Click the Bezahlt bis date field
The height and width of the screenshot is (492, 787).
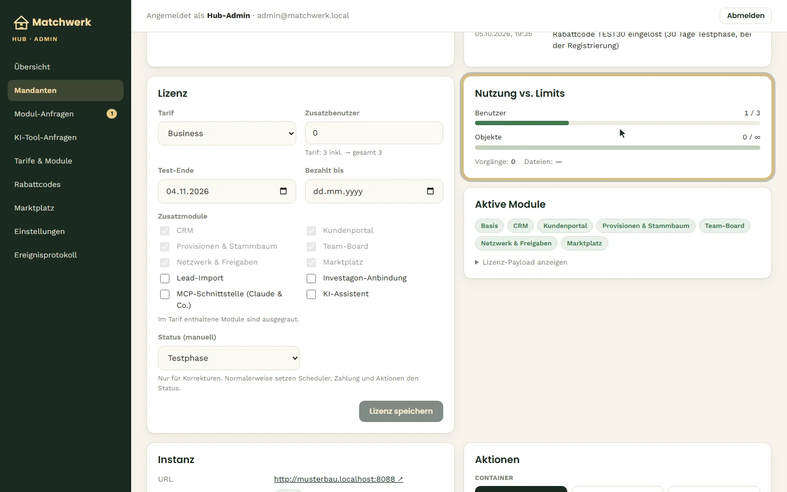click(374, 191)
